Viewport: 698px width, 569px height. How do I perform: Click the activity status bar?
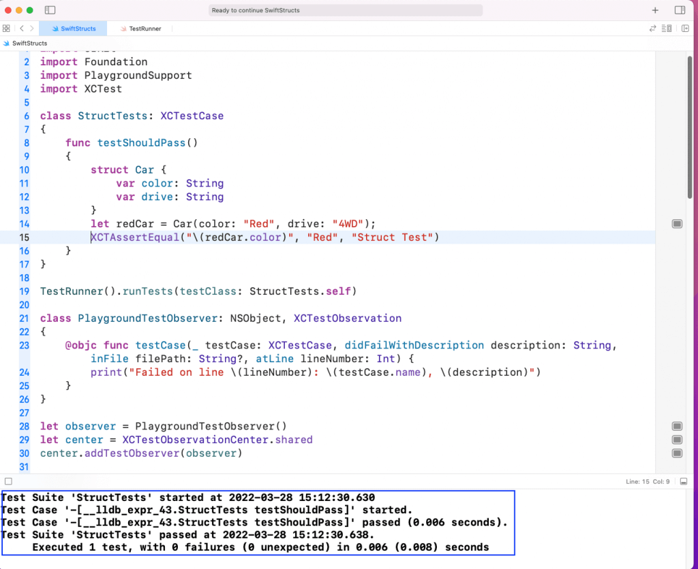point(346,10)
